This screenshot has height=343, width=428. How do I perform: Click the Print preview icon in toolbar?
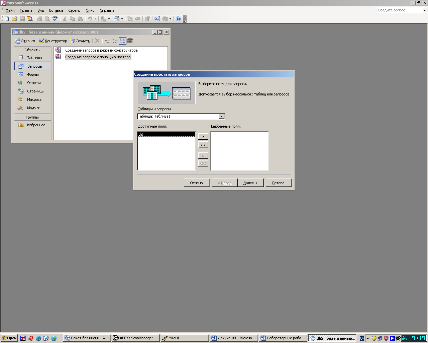47,19
